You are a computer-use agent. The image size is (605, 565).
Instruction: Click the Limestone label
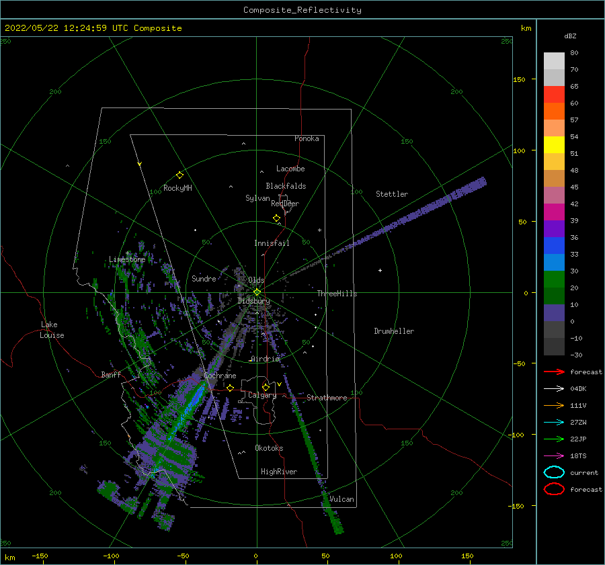127,259
